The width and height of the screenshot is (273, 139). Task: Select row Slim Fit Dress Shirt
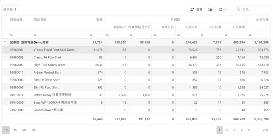136,80
